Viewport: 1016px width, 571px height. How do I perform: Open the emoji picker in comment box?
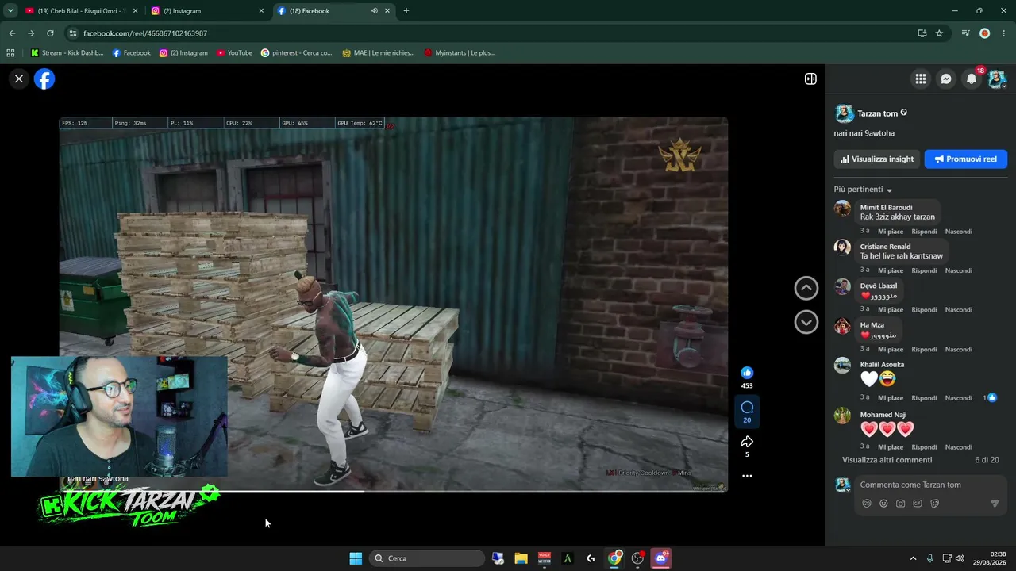pyautogui.click(x=883, y=504)
